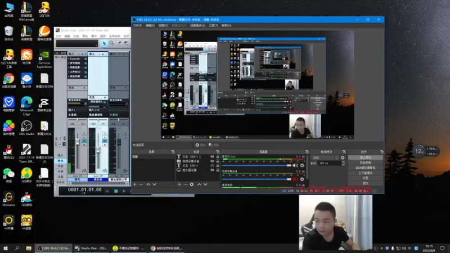Toggle lock on 文本 (GDI+) 2 source
450x253 pixels.
(x=218, y=157)
